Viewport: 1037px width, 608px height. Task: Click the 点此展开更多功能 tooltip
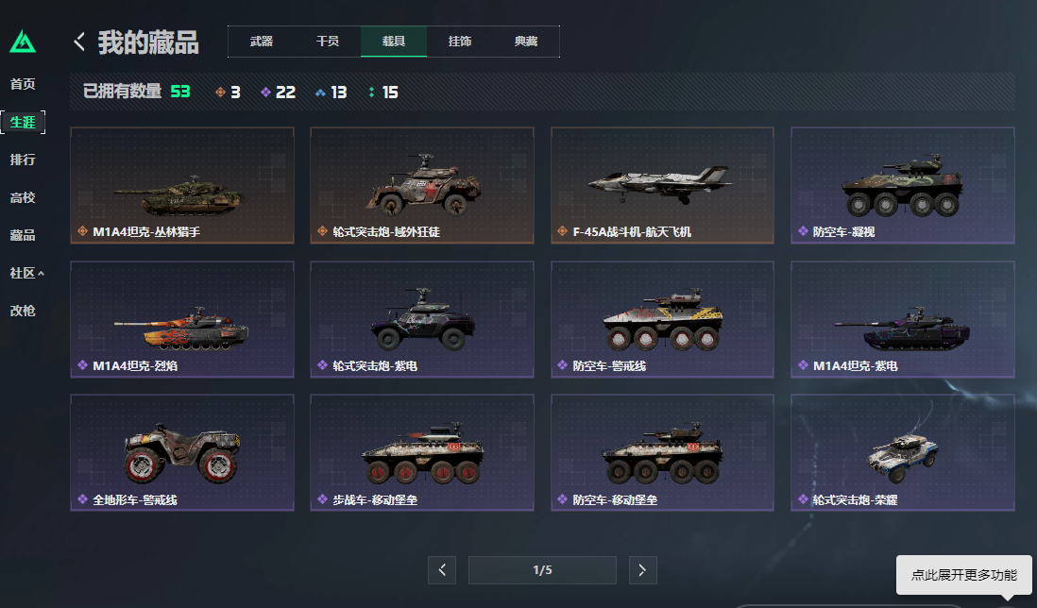pos(963,575)
